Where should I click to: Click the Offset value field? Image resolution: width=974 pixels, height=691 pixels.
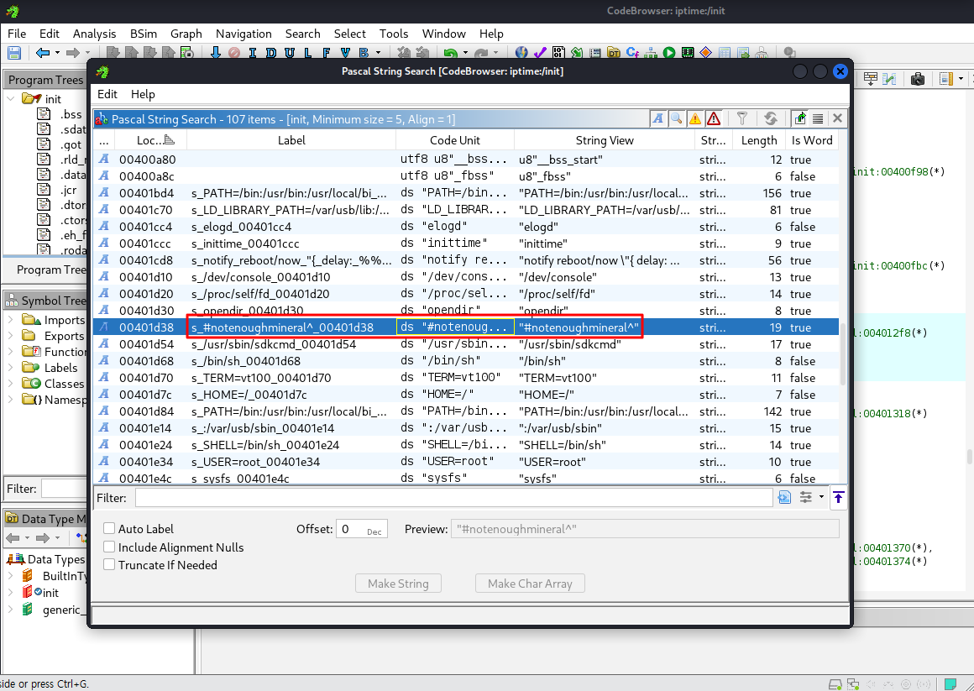(362, 529)
